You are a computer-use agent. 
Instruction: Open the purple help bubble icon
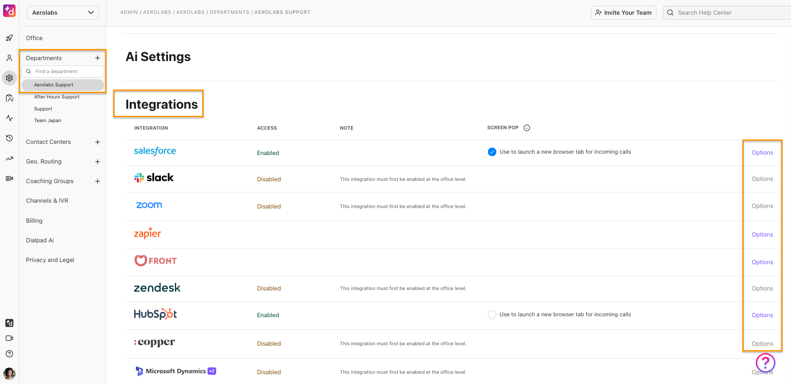pyautogui.click(x=766, y=363)
